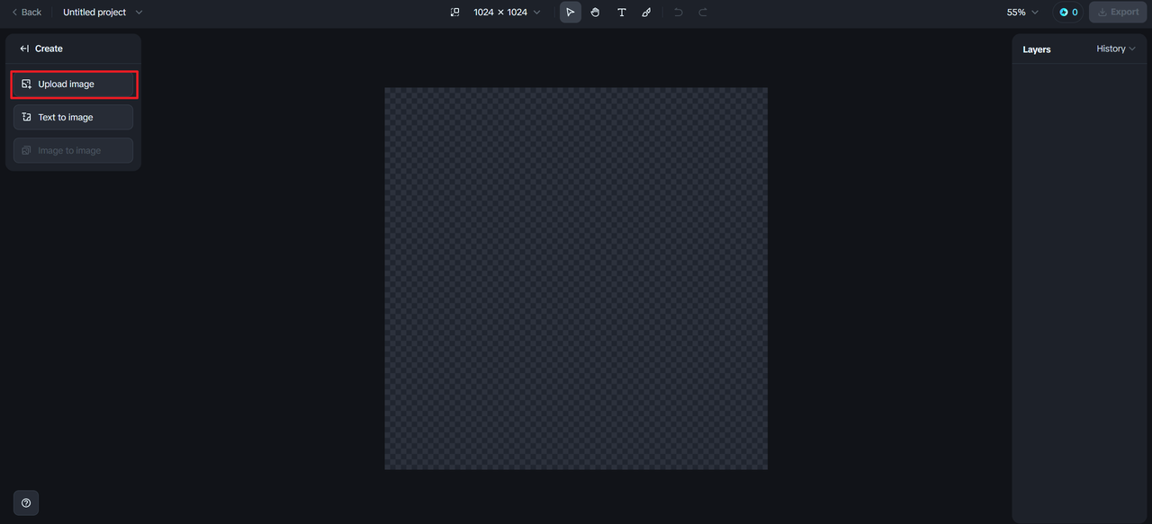The width and height of the screenshot is (1152, 524).
Task: Click the checkerboard transparent canvas
Action: (576, 279)
